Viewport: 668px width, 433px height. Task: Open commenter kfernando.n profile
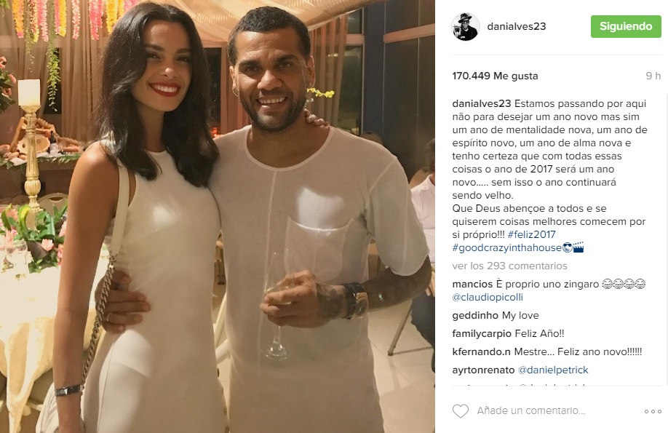(x=482, y=352)
